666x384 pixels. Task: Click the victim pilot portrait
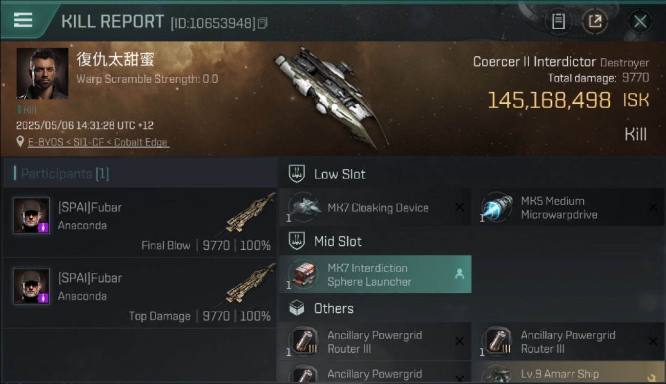[x=43, y=73]
